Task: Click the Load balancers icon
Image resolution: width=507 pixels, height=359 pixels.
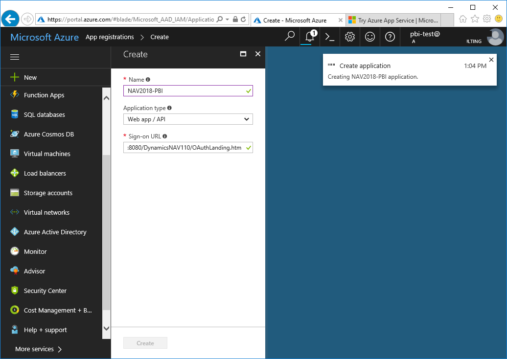Action: [x=15, y=173]
